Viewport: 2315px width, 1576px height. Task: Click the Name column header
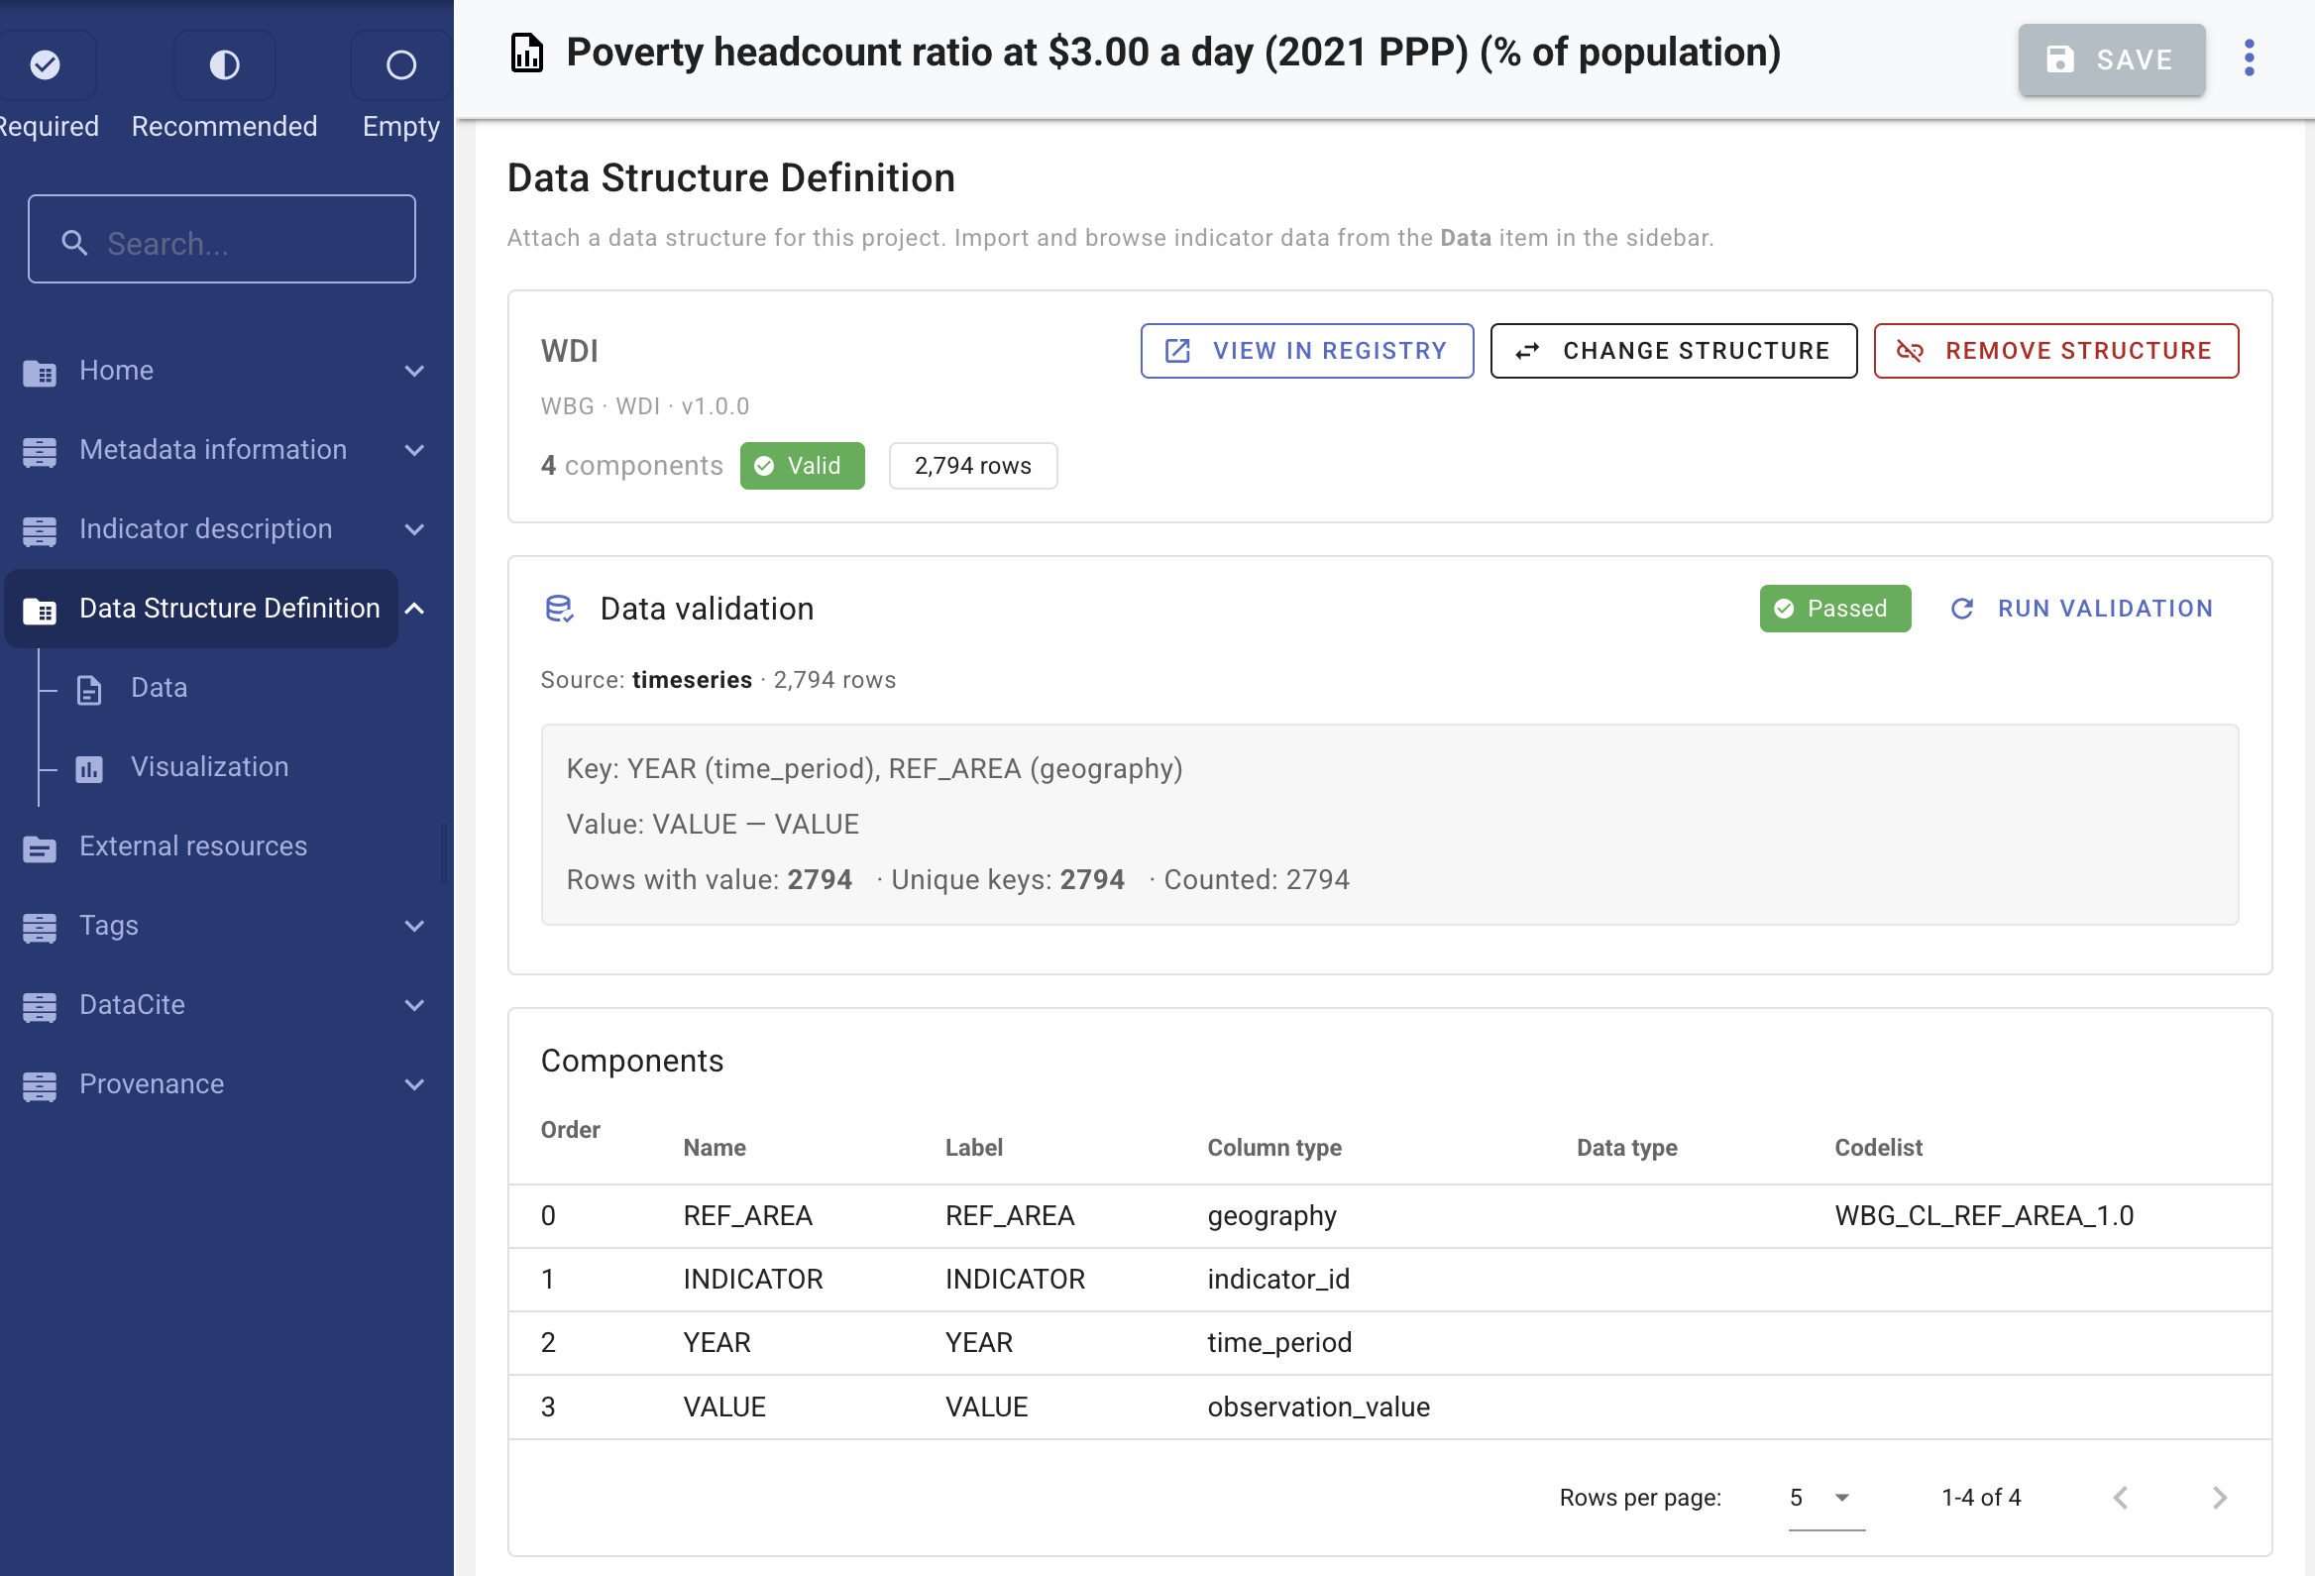[x=715, y=1148]
